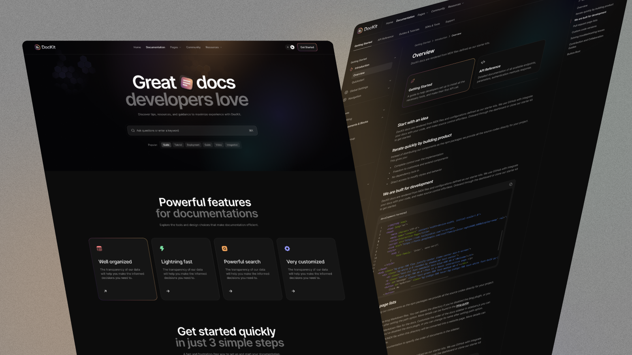Select Introduction in the docs sidebar
632x355 pixels.
pyautogui.click(x=362, y=66)
